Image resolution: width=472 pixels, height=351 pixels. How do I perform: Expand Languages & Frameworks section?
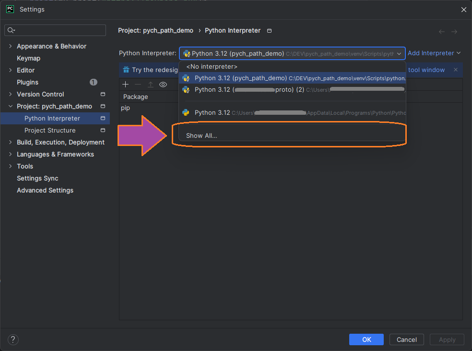coord(11,154)
